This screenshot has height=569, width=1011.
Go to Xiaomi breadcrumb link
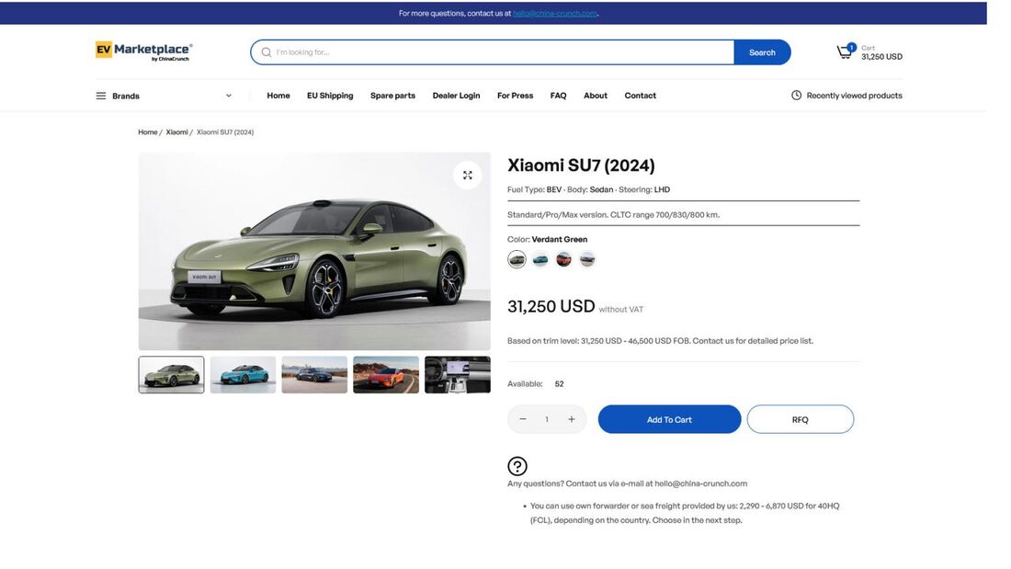[x=176, y=132]
